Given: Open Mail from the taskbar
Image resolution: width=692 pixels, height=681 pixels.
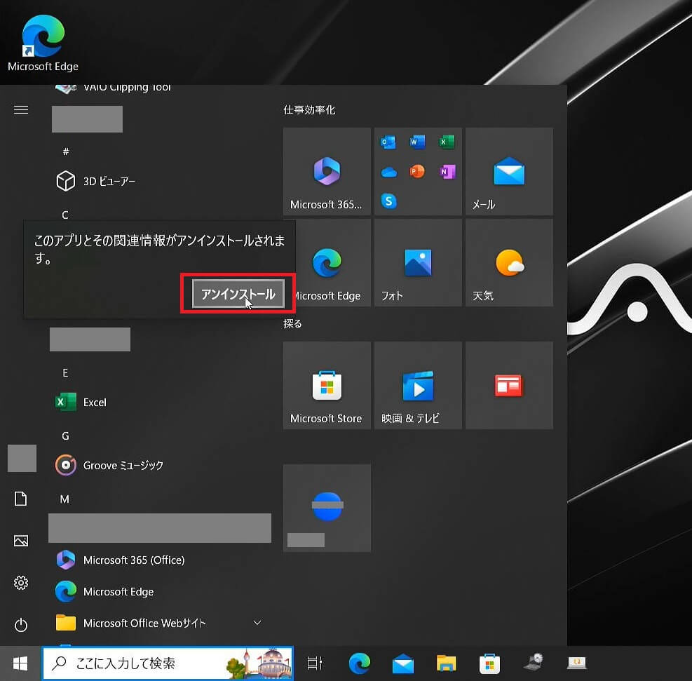Looking at the screenshot, I should point(403,663).
